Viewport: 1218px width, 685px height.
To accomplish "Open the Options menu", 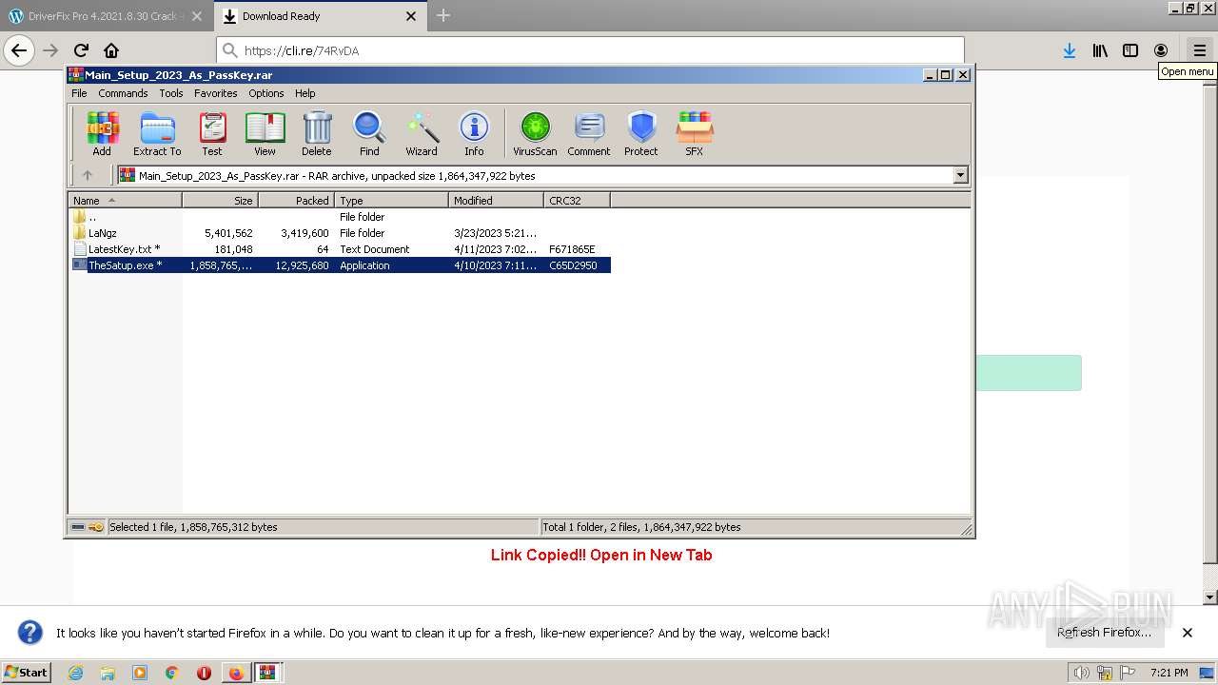I will [x=266, y=93].
